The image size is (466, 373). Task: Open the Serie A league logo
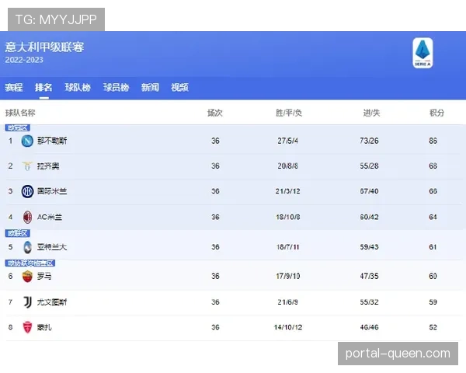(423, 53)
